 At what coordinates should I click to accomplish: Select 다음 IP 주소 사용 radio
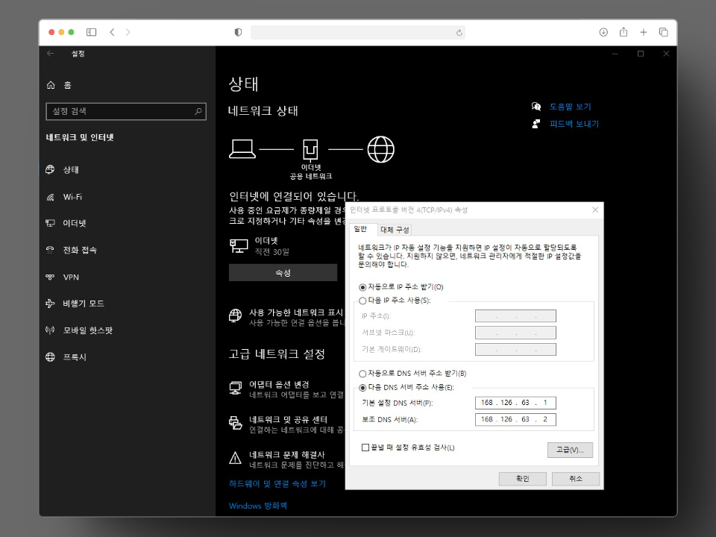pyautogui.click(x=362, y=301)
